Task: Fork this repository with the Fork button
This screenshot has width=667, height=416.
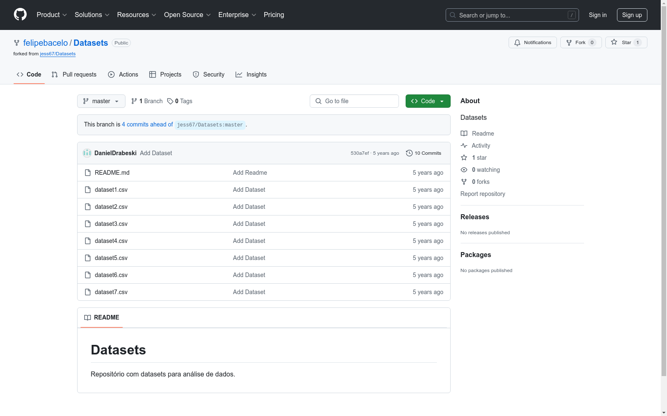Action: coord(581,42)
